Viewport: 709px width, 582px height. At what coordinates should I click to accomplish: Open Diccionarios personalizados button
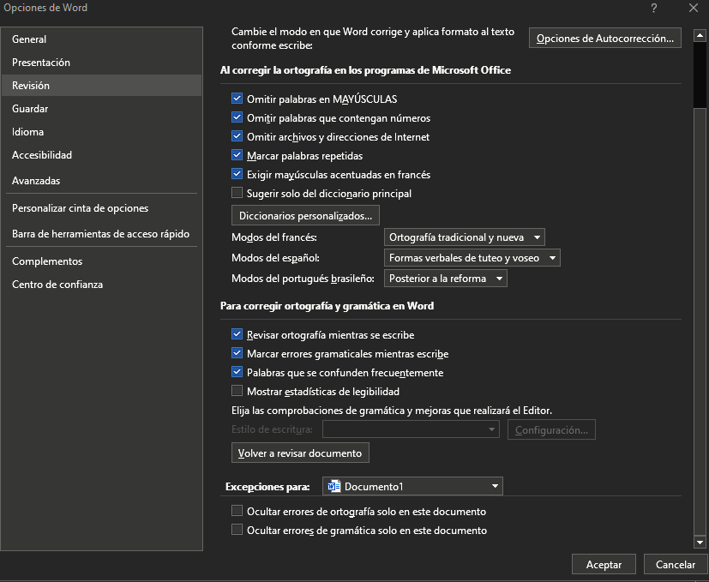coord(306,216)
